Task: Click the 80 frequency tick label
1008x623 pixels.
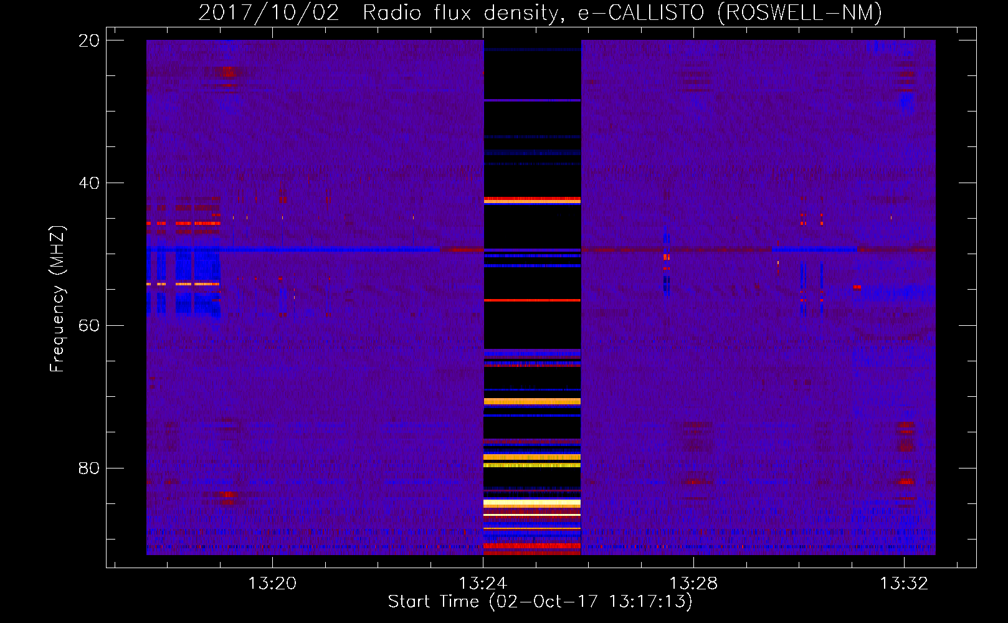Action: (89, 468)
